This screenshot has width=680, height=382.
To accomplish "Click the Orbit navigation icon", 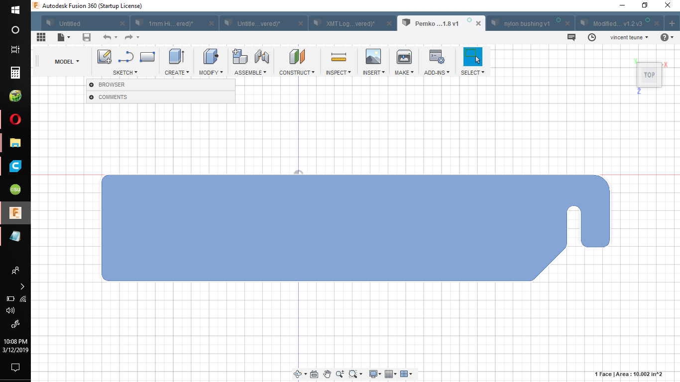I will [x=298, y=374].
